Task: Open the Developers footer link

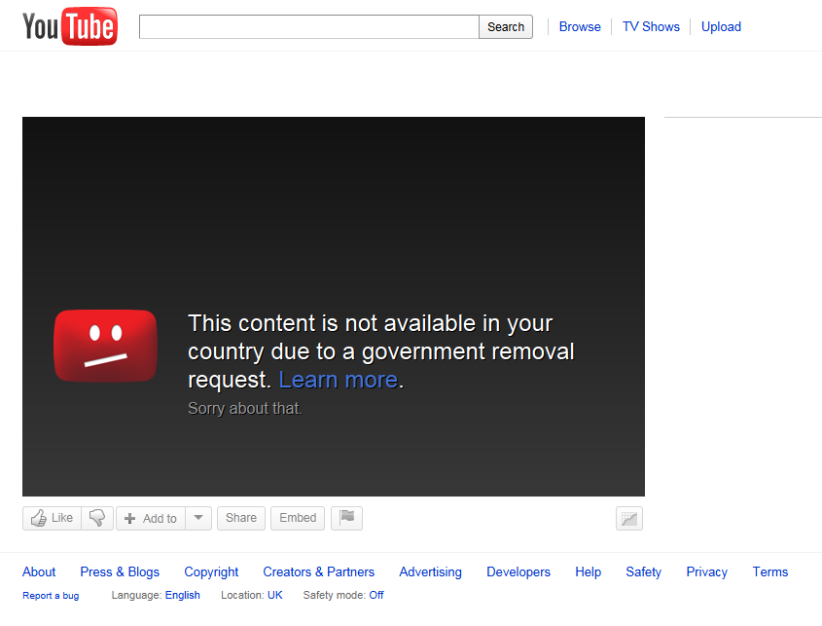Action: (x=518, y=571)
